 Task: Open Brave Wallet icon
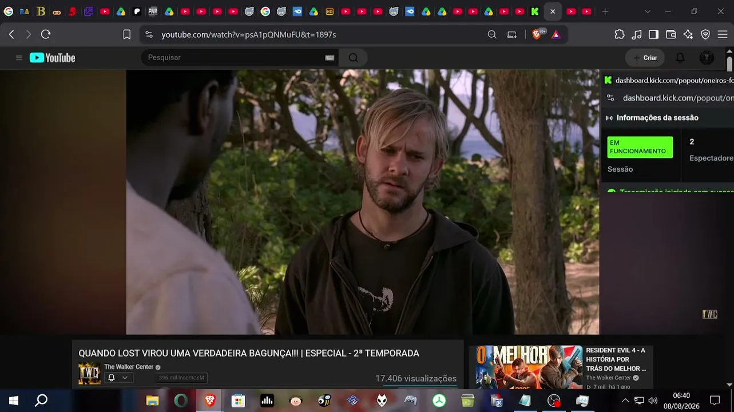(x=671, y=34)
